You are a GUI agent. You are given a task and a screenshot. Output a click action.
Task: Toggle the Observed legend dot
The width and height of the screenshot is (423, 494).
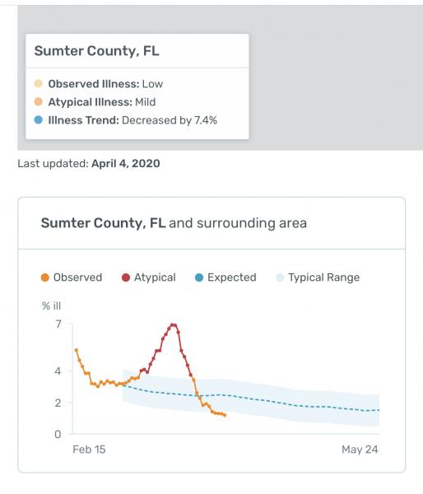pyautogui.click(x=45, y=277)
